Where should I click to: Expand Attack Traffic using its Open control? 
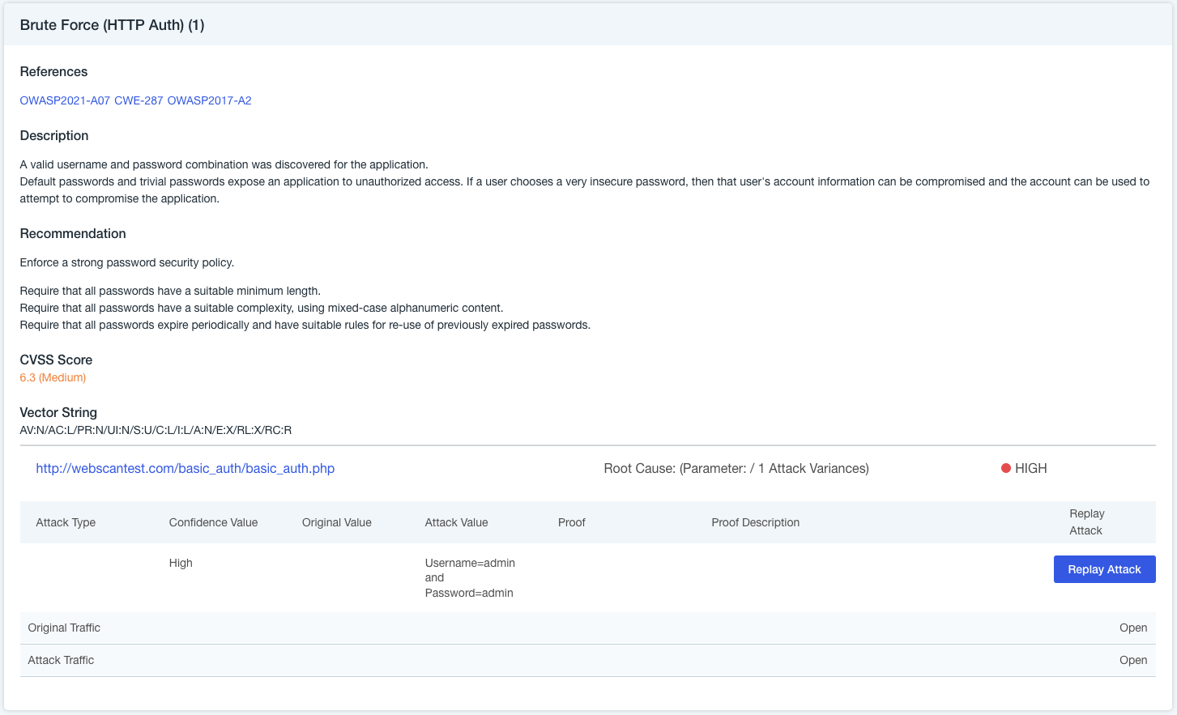coord(1132,660)
